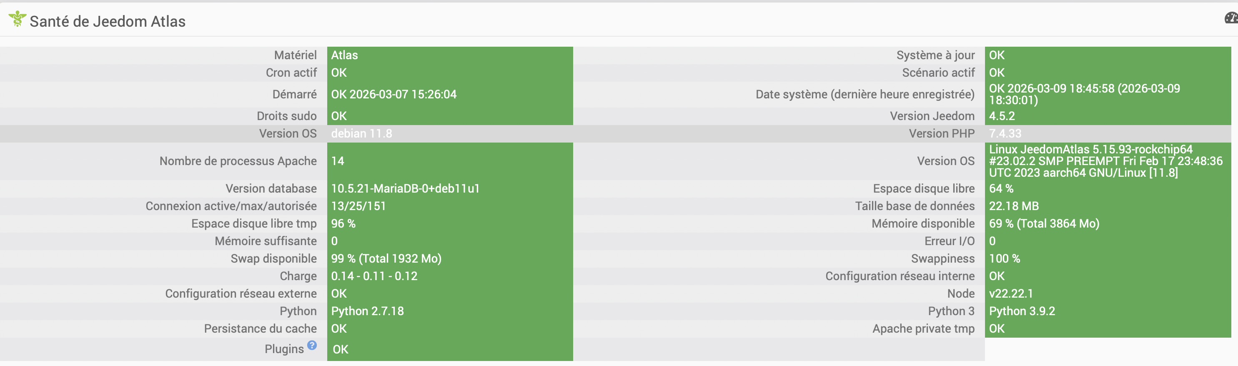This screenshot has height=366, width=1238.
Task: Click the Charge load average value
Action: [374, 276]
